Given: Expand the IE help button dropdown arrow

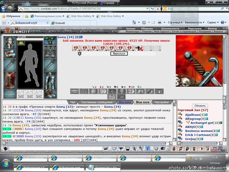Looking at the screenshot, I should (x=226, y=23).
